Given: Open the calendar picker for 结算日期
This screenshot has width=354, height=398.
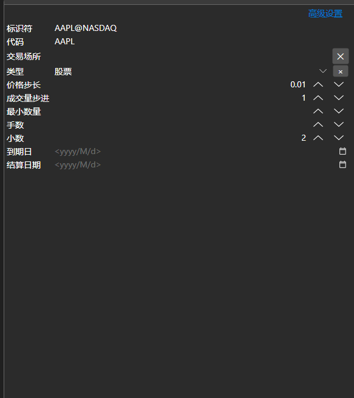Looking at the screenshot, I should tap(343, 165).
